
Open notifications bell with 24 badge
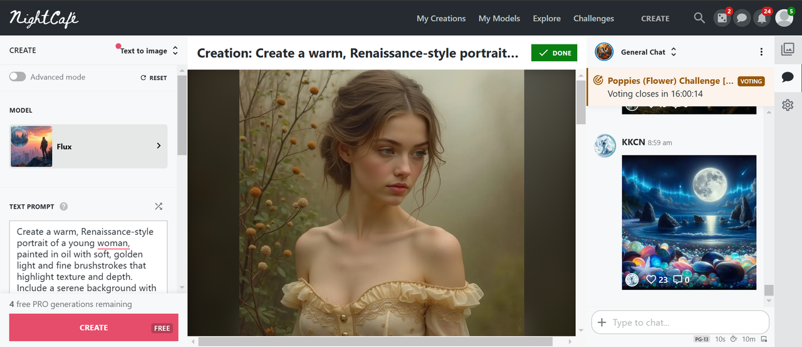[x=762, y=18]
